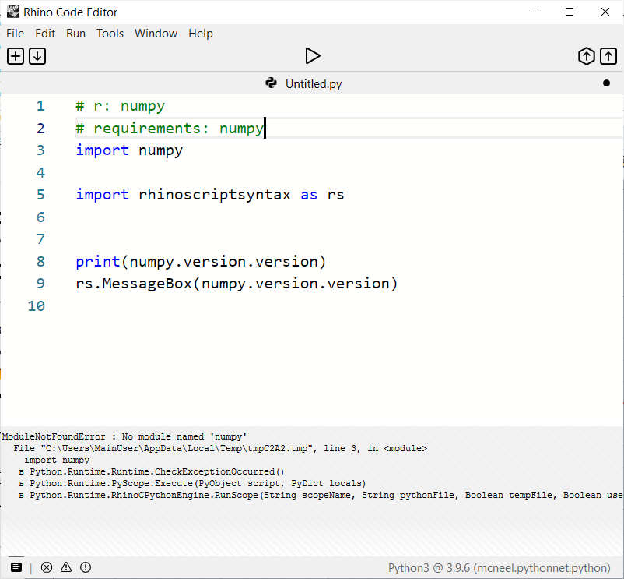Filter errors with the circled X icon

coord(47,567)
